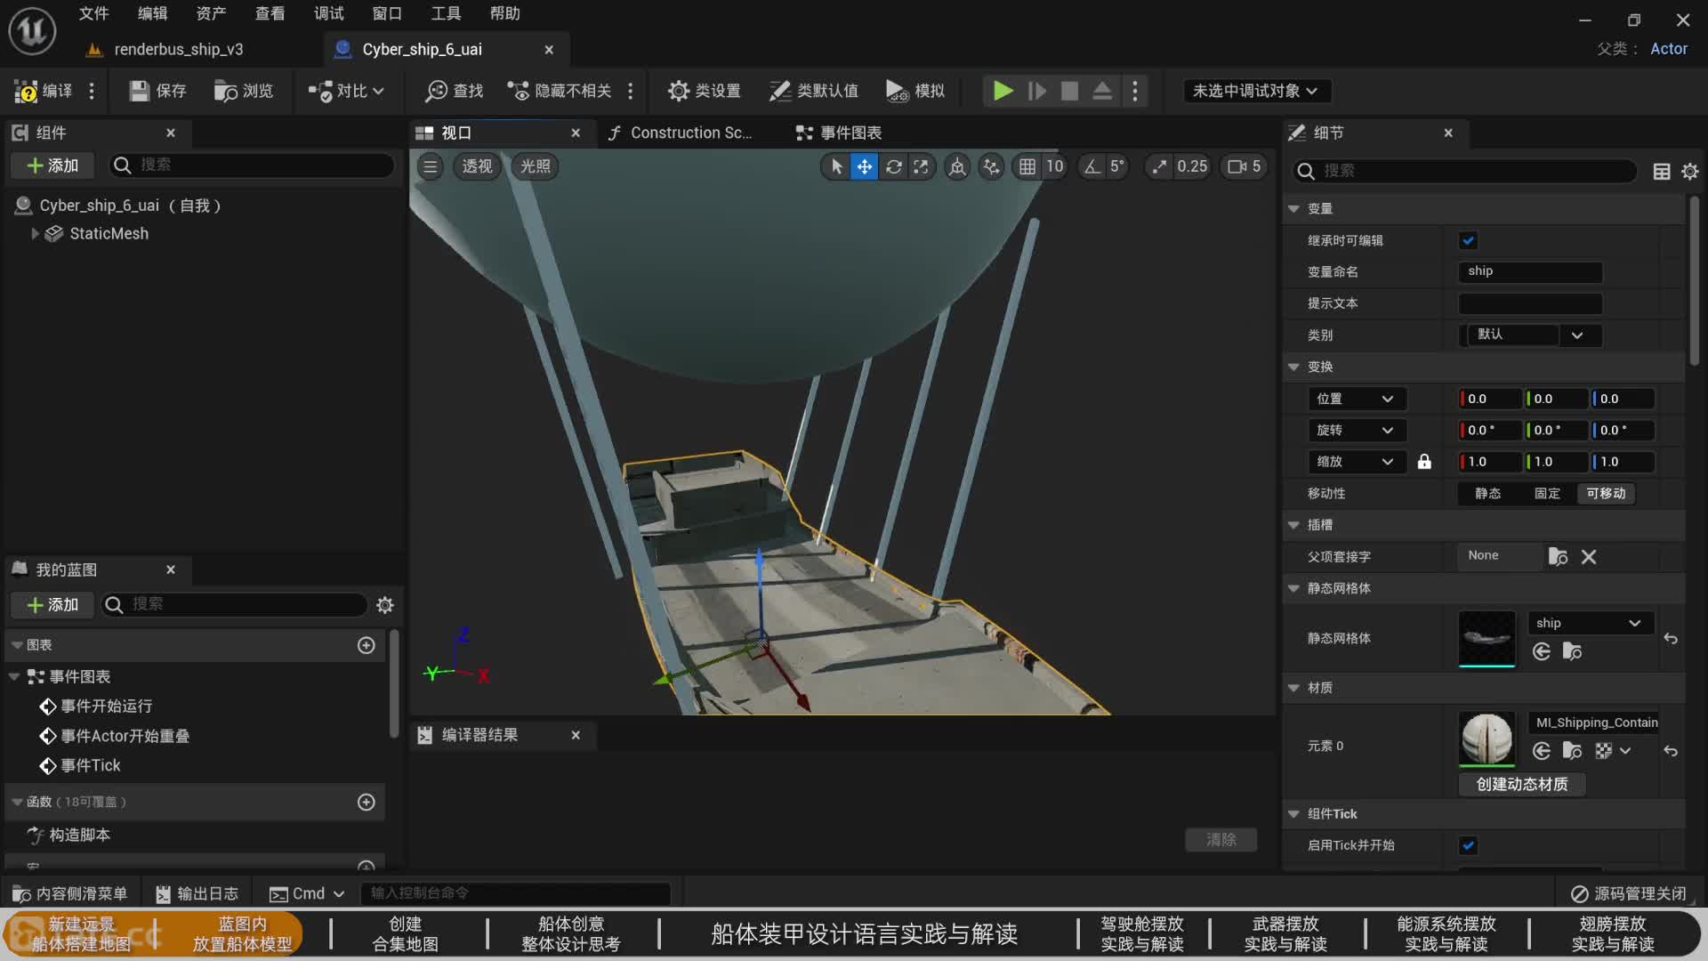1708x961 pixels.
Task: Open Output Log
Action: (x=197, y=893)
